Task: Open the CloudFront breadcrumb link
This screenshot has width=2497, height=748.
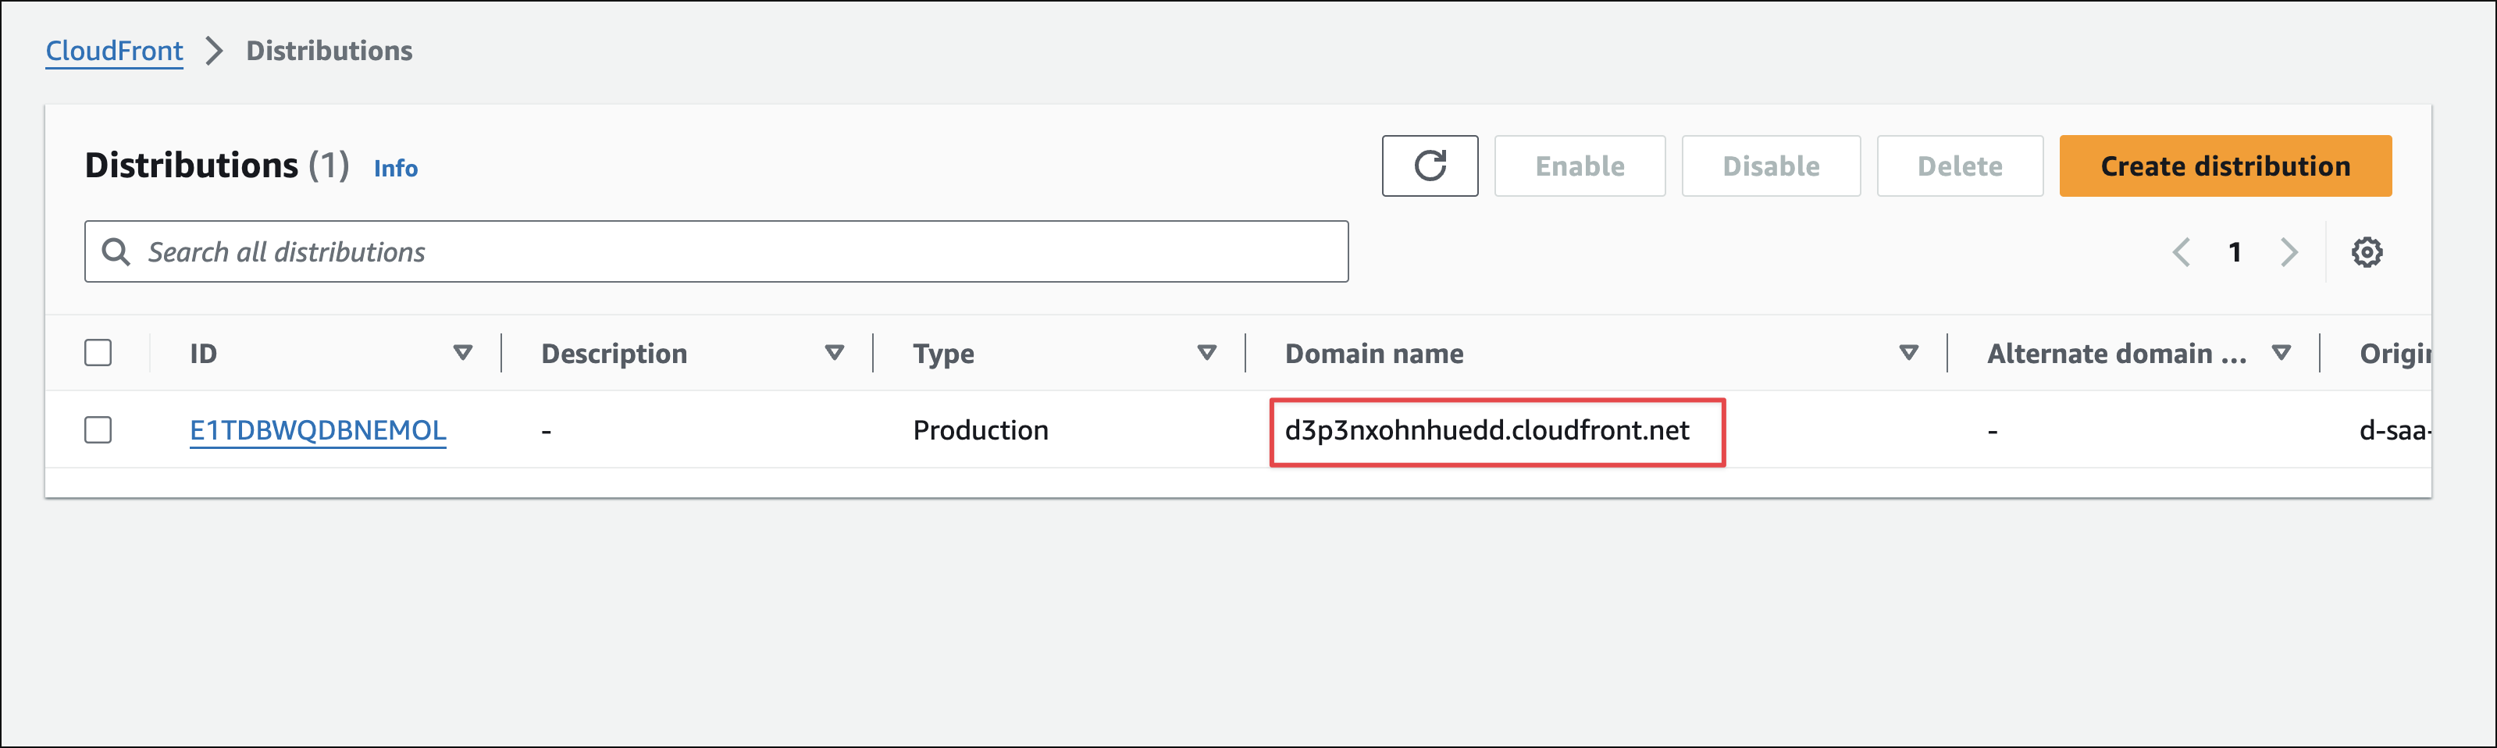Action: point(114,51)
